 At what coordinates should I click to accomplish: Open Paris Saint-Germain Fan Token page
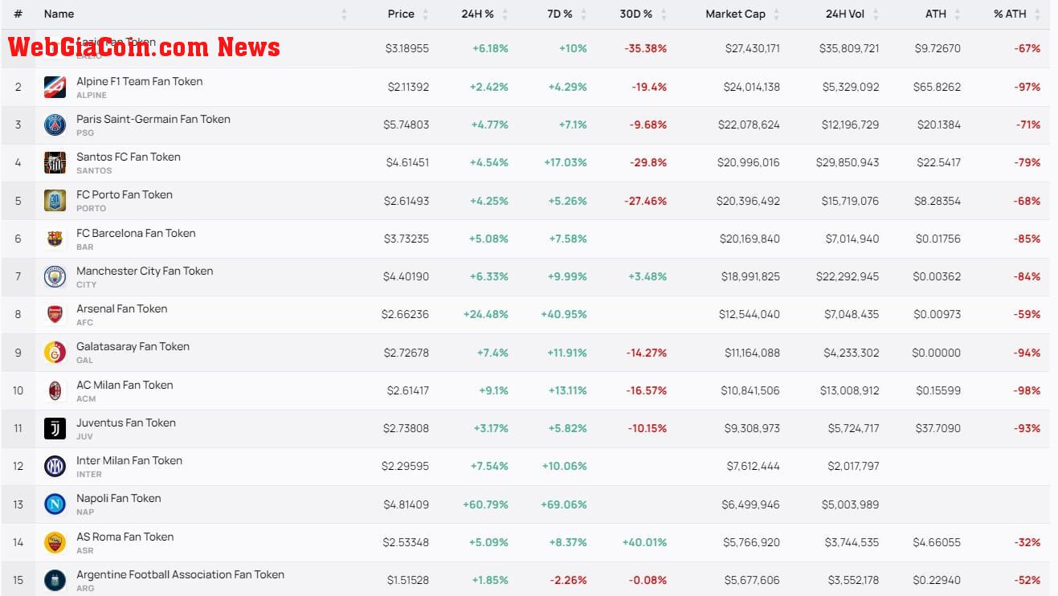[153, 119]
